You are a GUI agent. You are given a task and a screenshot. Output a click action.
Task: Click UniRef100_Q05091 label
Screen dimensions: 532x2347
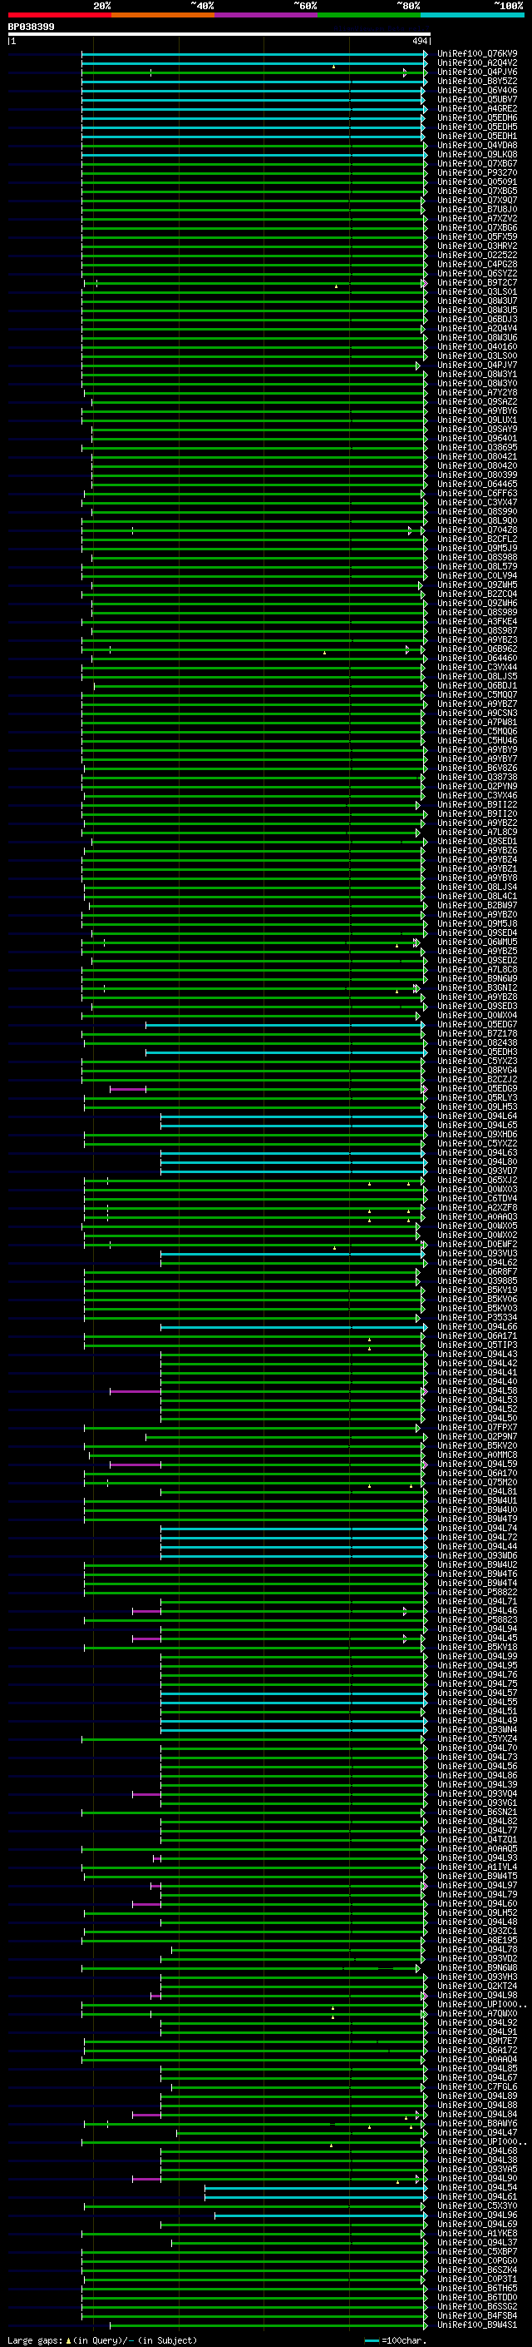[477, 181]
